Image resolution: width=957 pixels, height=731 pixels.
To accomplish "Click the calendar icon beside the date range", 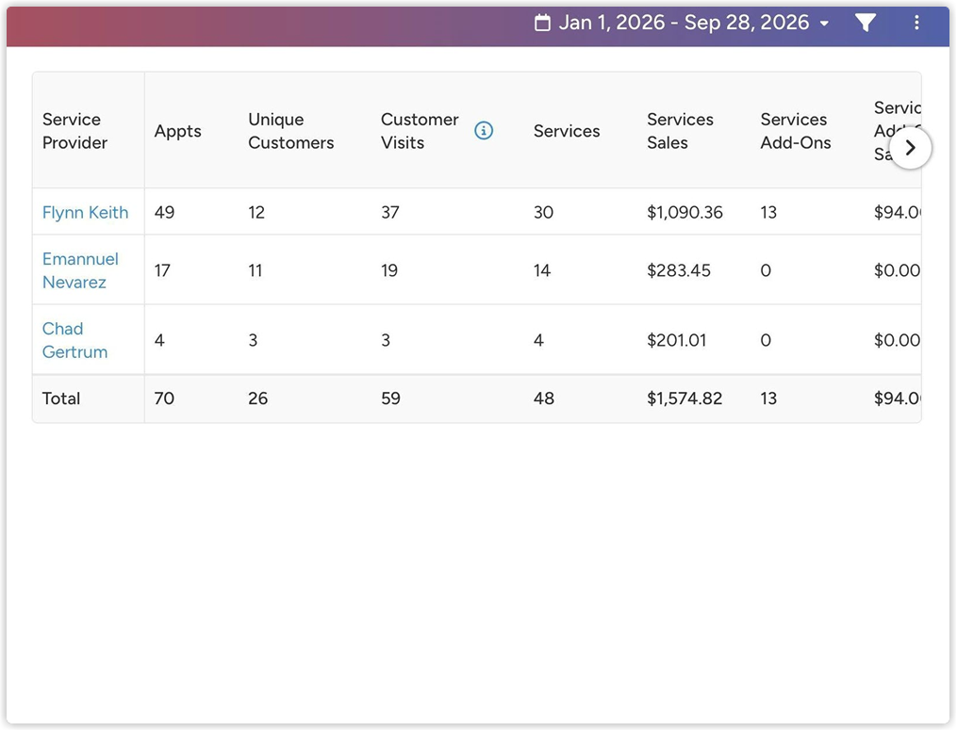I will (542, 24).
